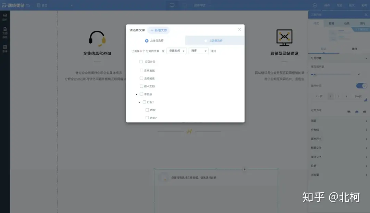Choose left-align icon under 对齐方式
This screenshot has height=213, width=370.
(349, 112)
